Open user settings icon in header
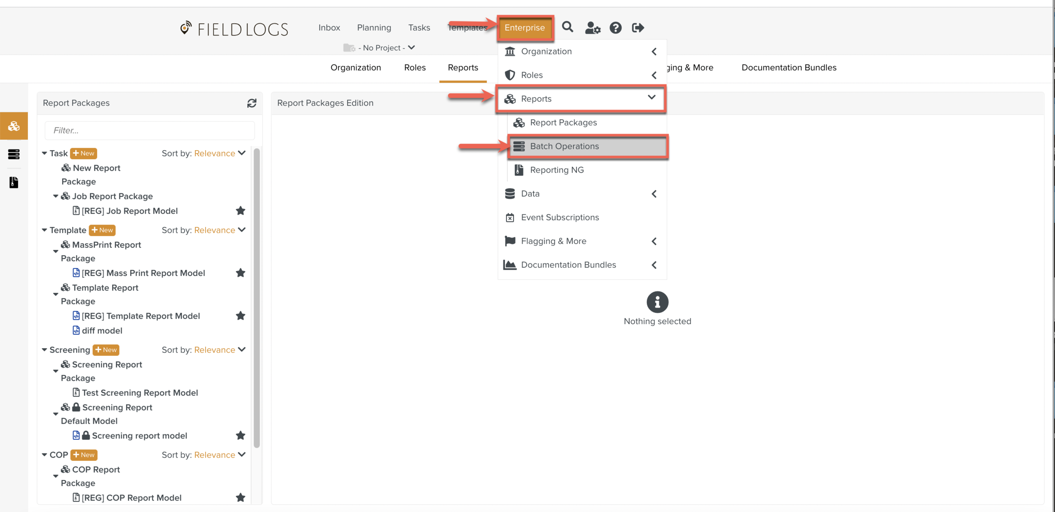 [x=592, y=28]
